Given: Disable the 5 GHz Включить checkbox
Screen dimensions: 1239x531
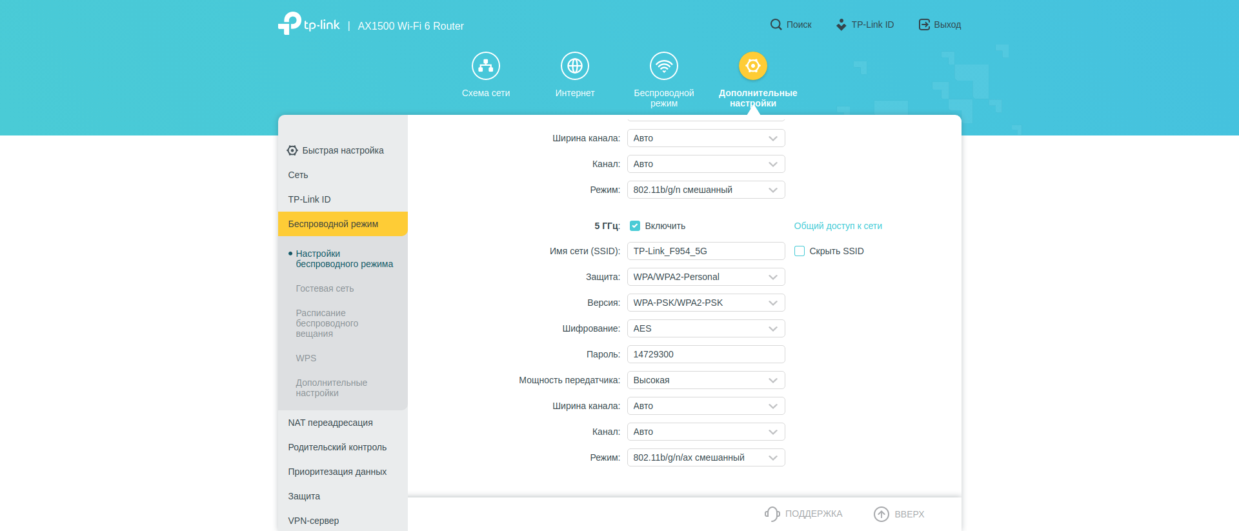Looking at the screenshot, I should (x=635, y=226).
